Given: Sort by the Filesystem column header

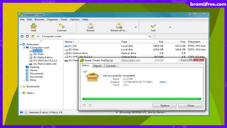Looking at the screenshot, I should pos(197,42).
